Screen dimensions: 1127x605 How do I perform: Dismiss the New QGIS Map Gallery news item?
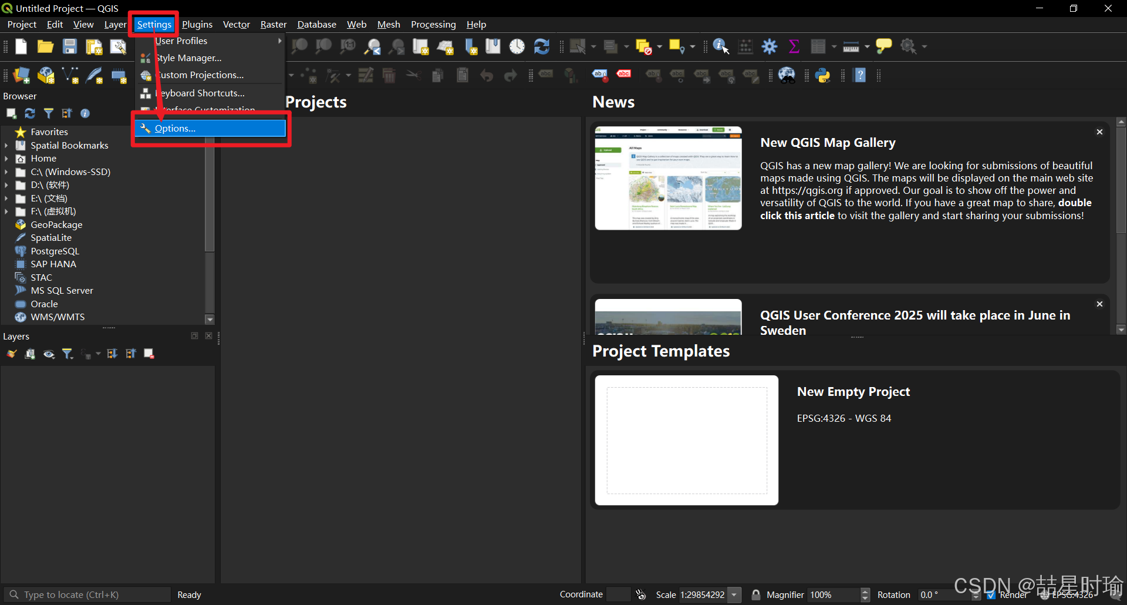[1099, 132]
